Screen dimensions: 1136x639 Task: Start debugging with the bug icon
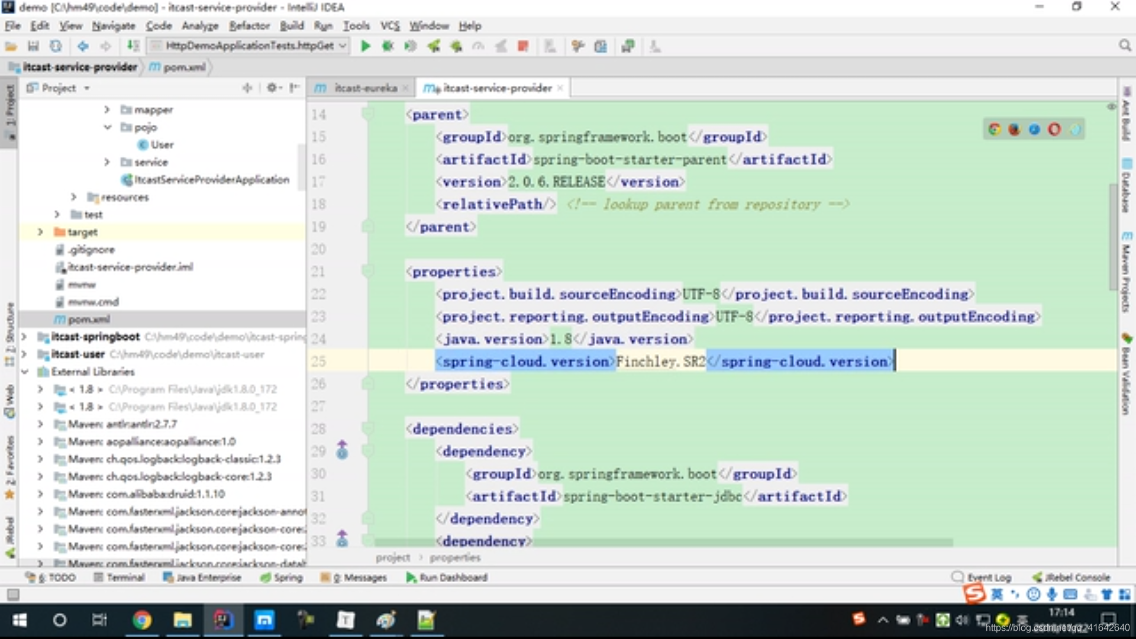click(x=388, y=46)
